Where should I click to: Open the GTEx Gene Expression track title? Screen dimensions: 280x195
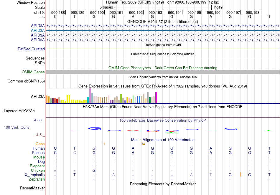(162, 86)
